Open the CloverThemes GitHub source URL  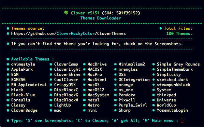(69, 33)
